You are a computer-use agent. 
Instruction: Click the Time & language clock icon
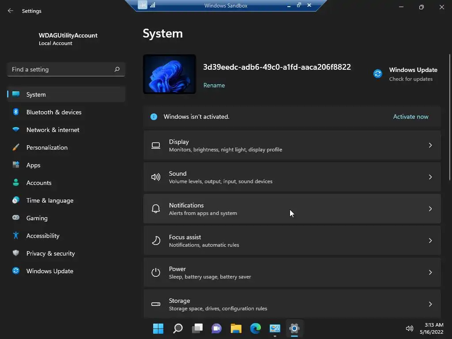point(16,200)
